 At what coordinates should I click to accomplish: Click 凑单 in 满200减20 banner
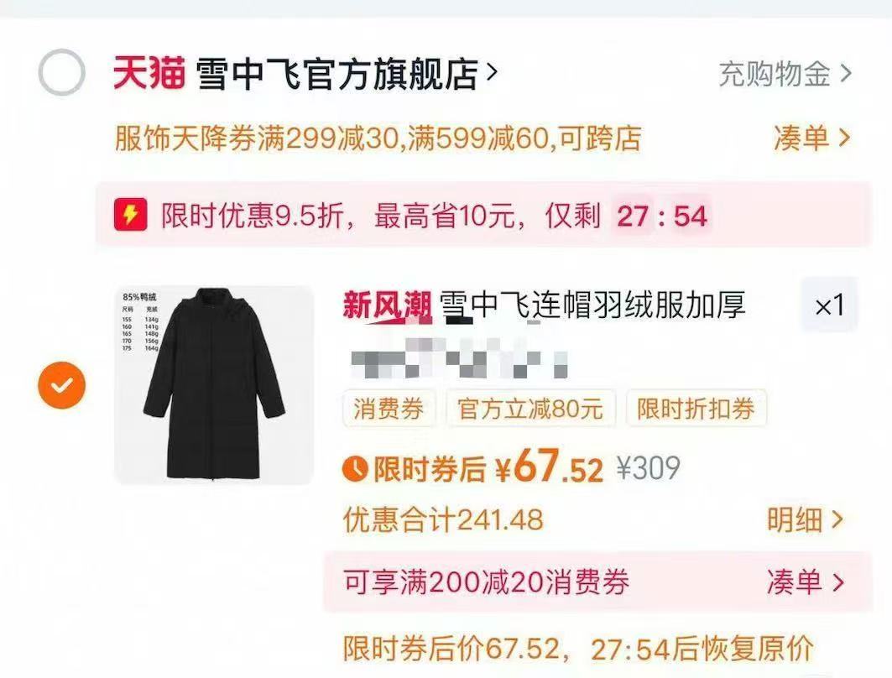(805, 582)
